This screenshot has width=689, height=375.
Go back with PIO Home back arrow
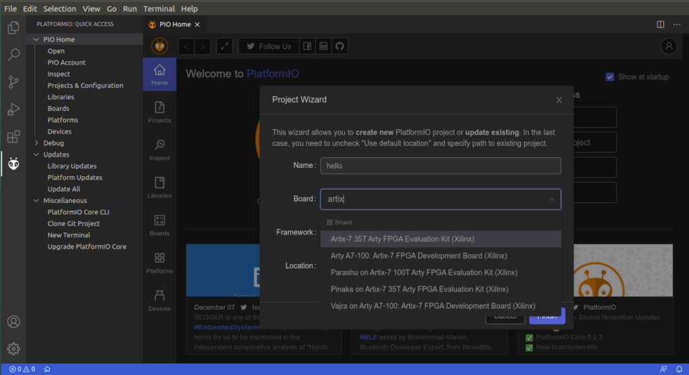[x=186, y=46]
